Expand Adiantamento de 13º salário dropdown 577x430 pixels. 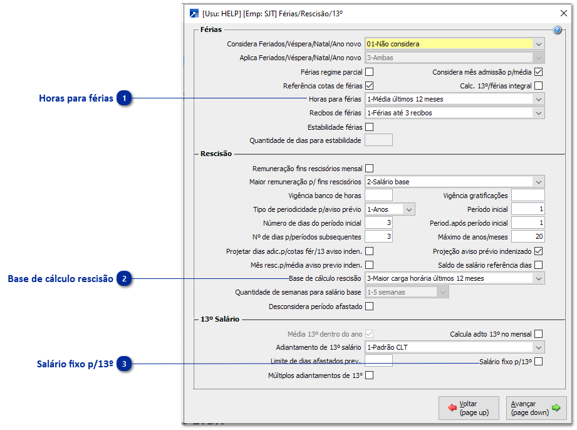[454, 347]
